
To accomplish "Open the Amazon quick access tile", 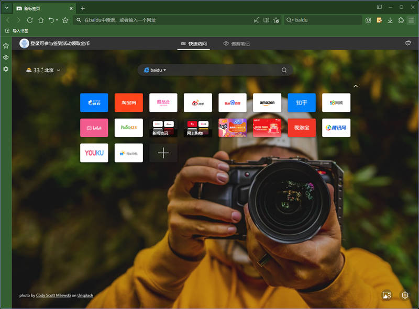I will pos(267,102).
